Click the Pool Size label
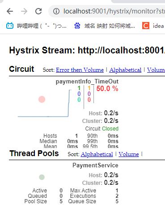Screen dimensions: 165x218 [36, 201]
